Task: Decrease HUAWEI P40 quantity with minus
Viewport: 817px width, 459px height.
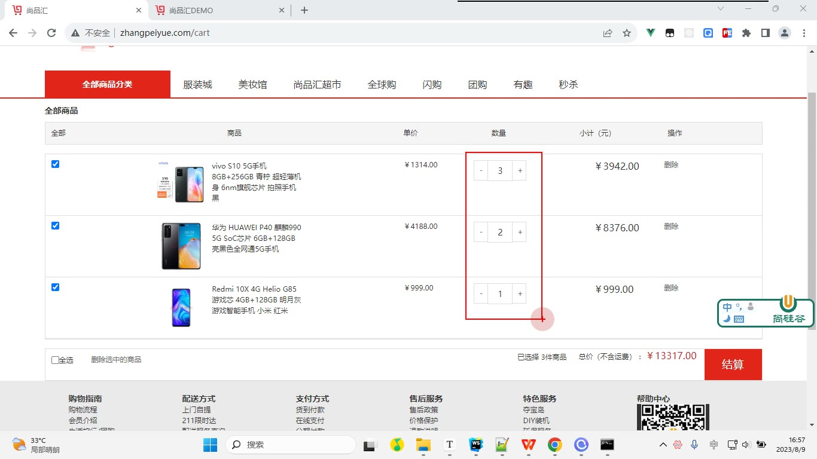Action: (x=481, y=232)
